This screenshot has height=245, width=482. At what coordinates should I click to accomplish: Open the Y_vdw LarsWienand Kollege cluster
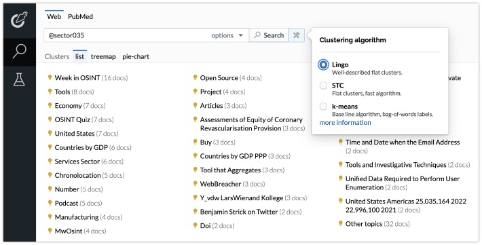pos(253,198)
